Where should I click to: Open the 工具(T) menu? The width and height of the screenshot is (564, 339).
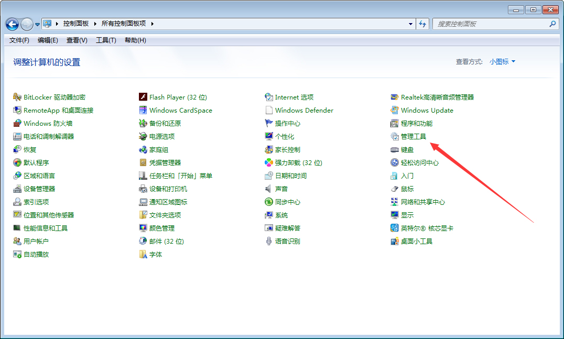click(105, 40)
